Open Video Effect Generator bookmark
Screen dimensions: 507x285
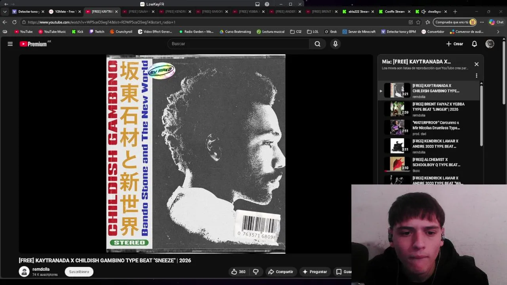[x=155, y=32]
